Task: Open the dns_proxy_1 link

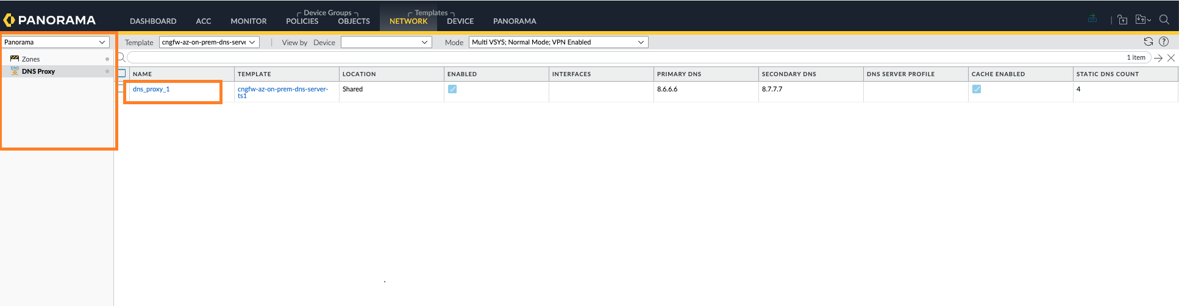Action: pos(151,89)
